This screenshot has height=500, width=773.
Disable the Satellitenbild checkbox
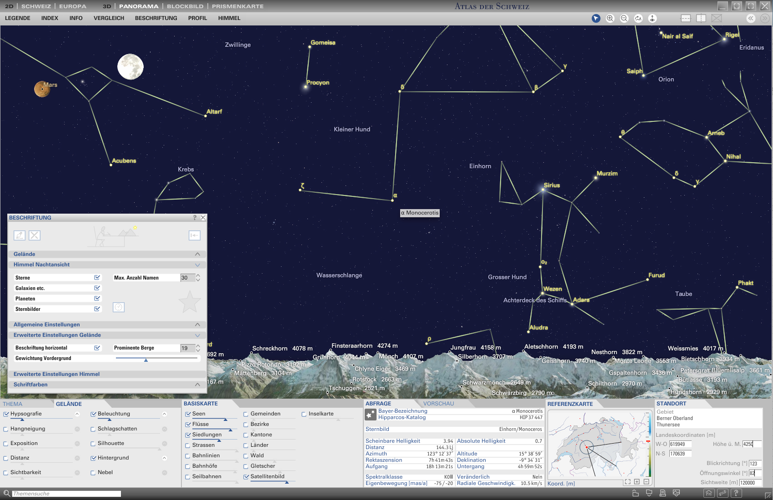pos(246,477)
